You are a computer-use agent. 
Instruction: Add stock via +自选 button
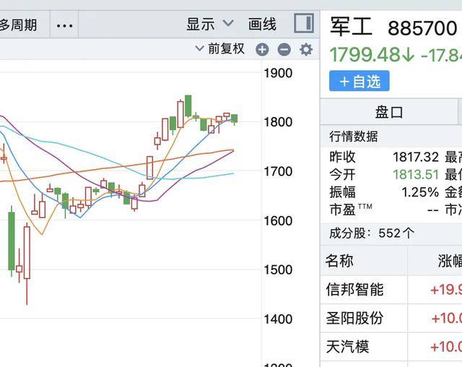359,81
